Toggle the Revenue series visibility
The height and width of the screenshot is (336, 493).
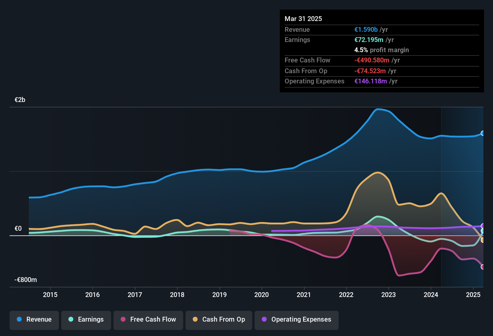coord(34,319)
